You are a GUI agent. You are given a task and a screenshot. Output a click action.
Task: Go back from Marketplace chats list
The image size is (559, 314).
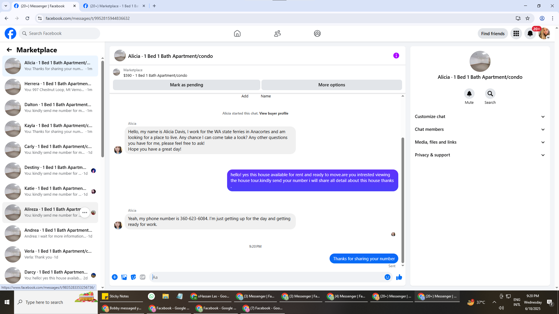click(9, 50)
